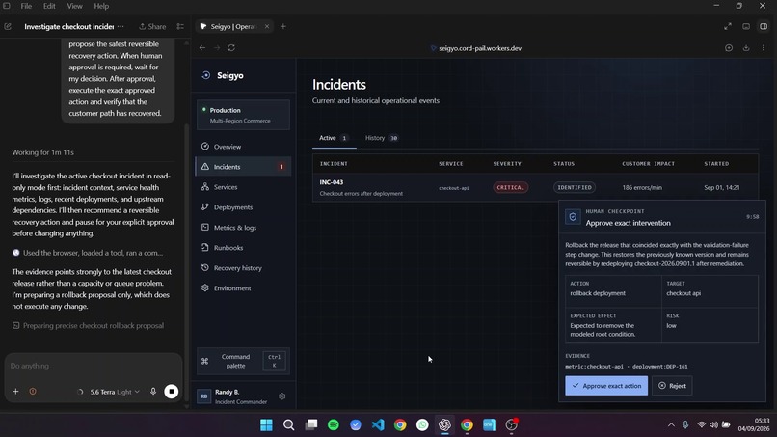Screen dimensions: 777x437
Task: Open the Edit menu
Action: [x=49, y=6]
